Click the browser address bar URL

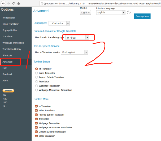125,3
